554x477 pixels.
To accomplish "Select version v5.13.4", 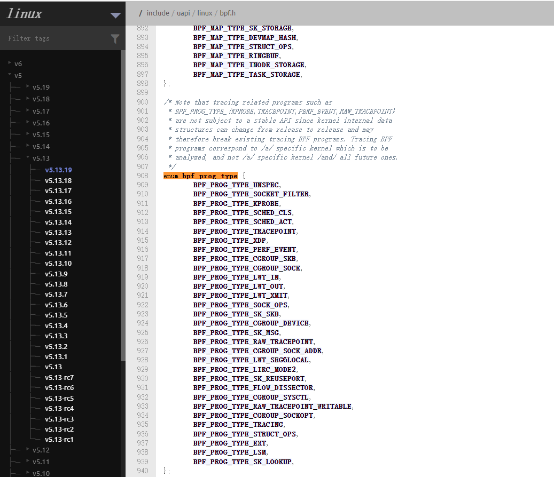I will tap(56, 326).
